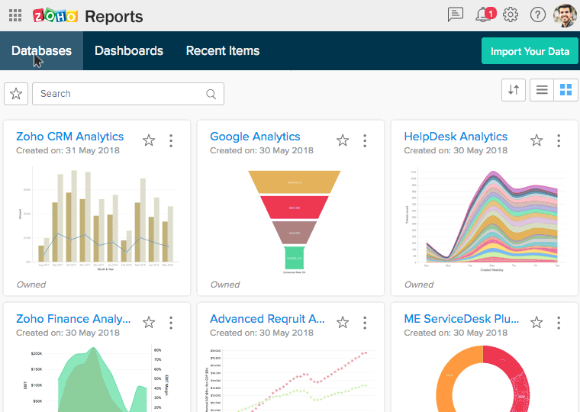This screenshot has width=580, height=412.
Task: Open the help question mark icon
Action: [x=537, y=15]
